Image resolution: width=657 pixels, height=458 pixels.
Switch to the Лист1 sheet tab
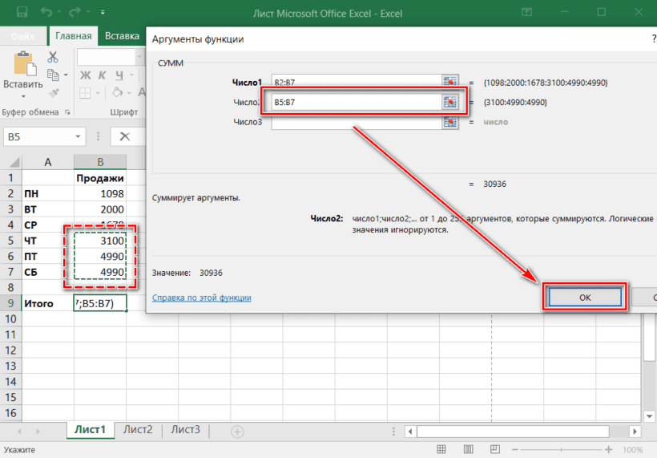point(90,430)
